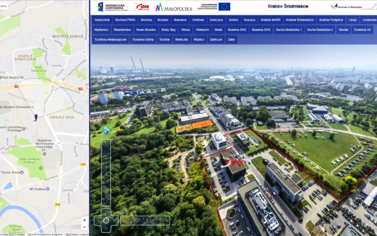This screenshot has width=377, height=236.
Task: Click the horizontal rotation slider in panorama
Action: point(145,221)
